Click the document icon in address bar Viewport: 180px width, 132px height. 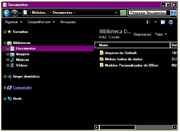25,12
